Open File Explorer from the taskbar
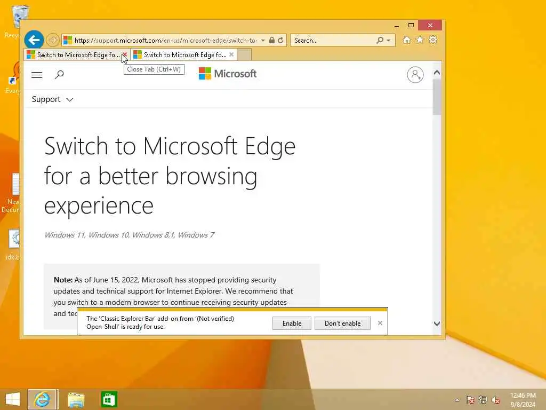This screenshot has width=546, height=410. (x=76, y=400)
